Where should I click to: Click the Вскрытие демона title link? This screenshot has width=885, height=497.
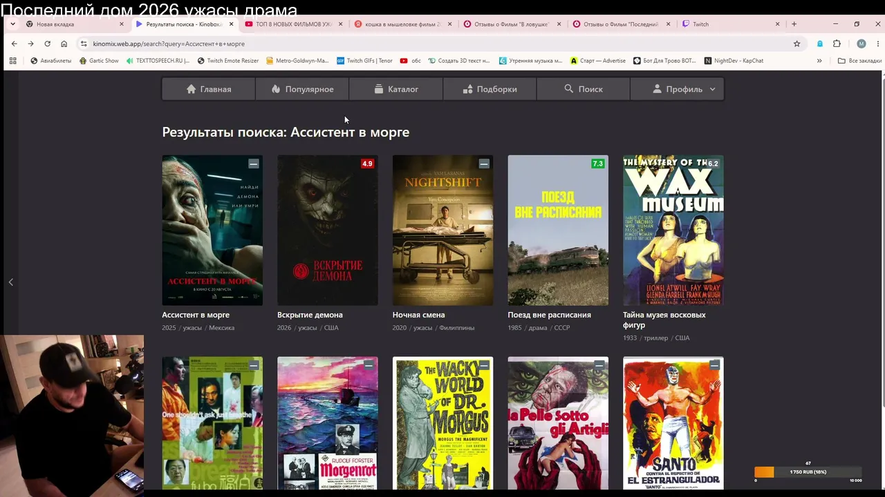[x=310, y=315]
